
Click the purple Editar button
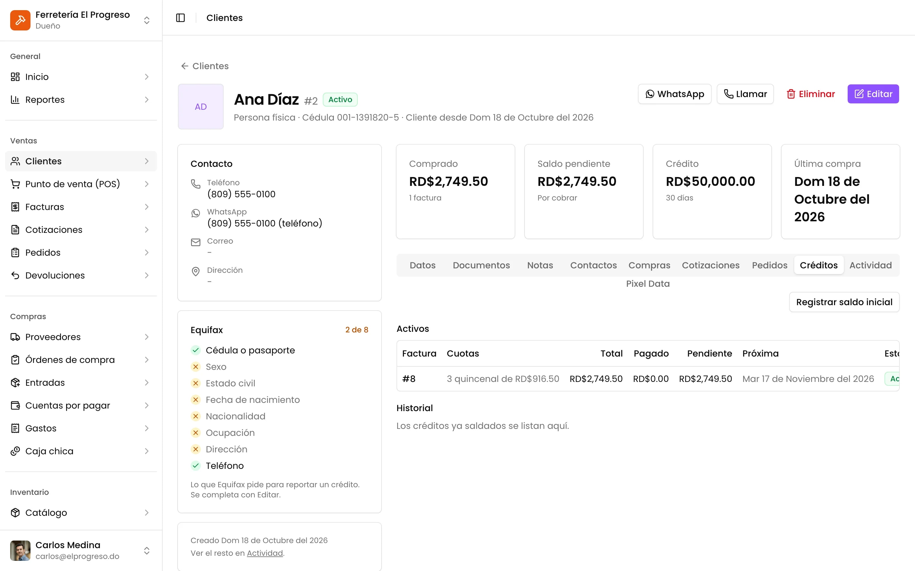(x=873, y=94)
